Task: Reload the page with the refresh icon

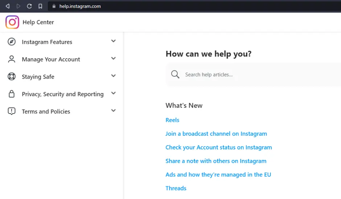Action: point(29,6)
